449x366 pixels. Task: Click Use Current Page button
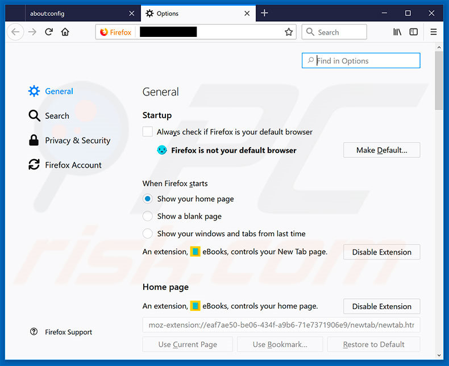pos(188,344)
